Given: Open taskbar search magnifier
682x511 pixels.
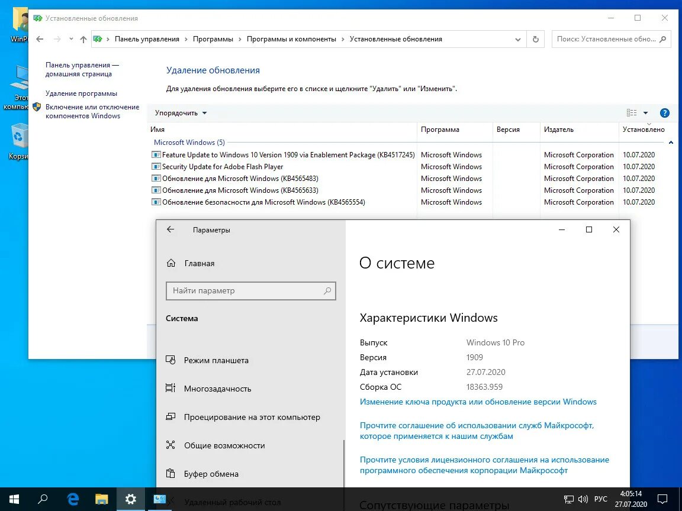Looking at the screenshot, I should pyautogui.click(x=43, y=499).
